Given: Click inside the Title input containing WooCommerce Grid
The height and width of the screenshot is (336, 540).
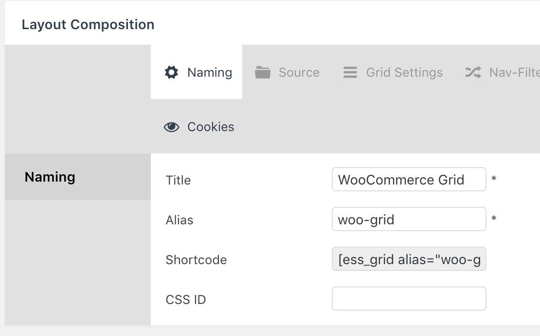Looking at the screenshot, I should click(x=409, y=179).
